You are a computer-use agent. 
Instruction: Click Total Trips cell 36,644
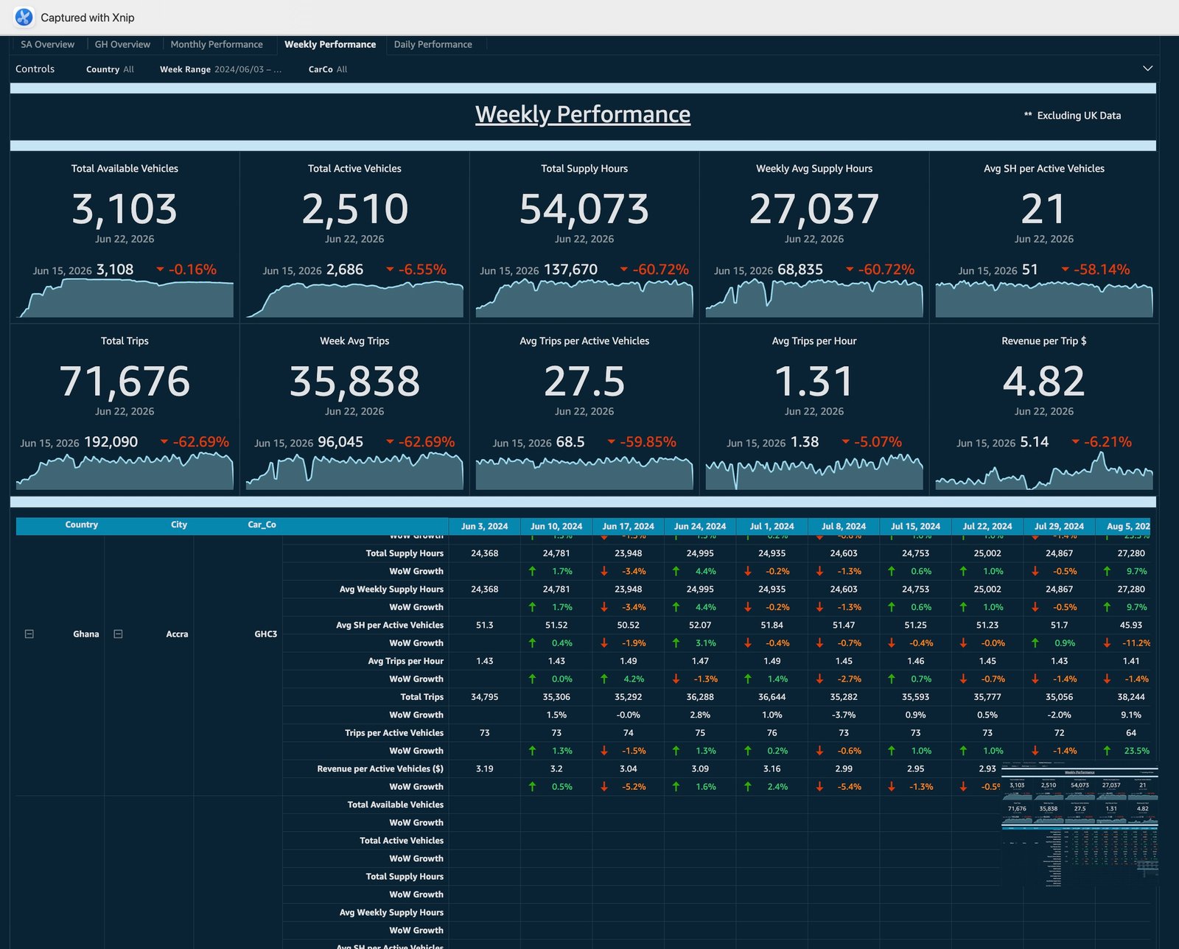coord(772,697)
